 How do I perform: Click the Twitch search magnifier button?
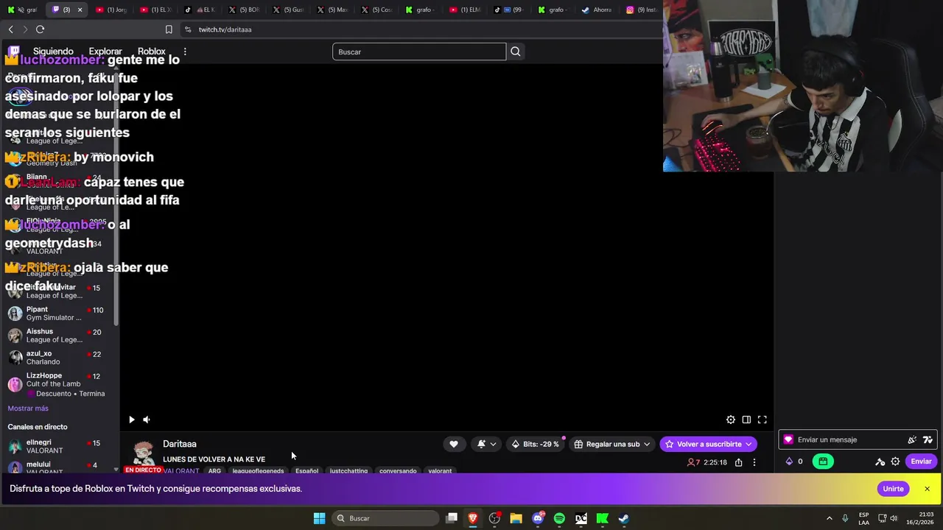click(x=516, y=52)
